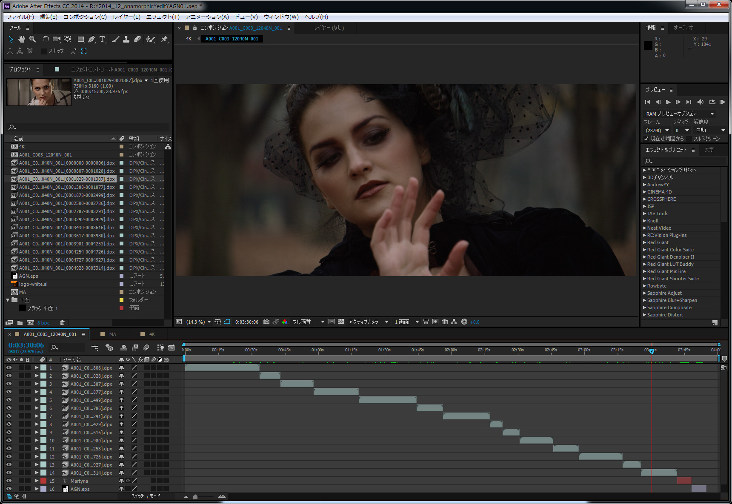Screen dimensions: 732x504
Task: Open the エフェクト(T) menu
Action: tap(163, 17)
